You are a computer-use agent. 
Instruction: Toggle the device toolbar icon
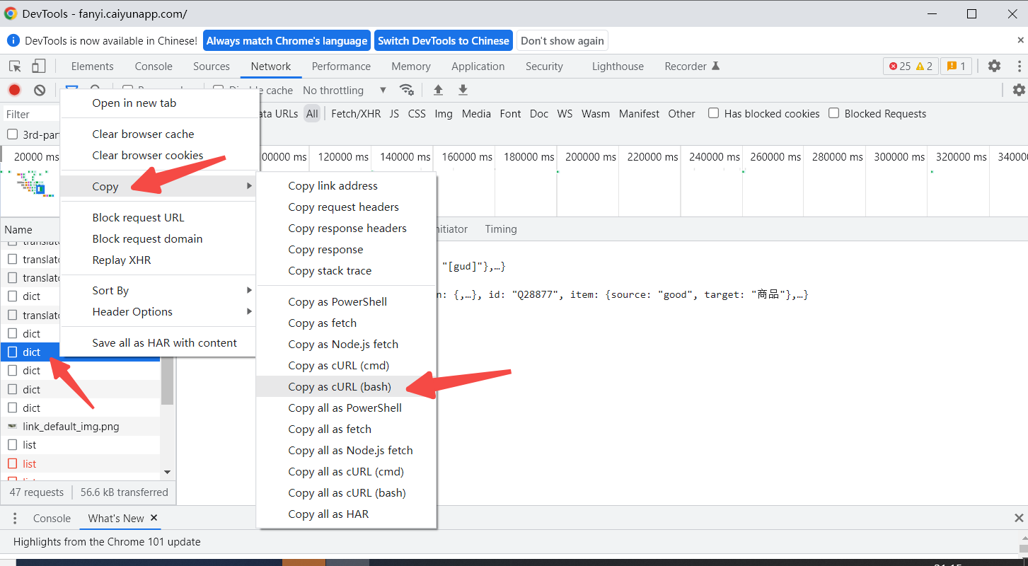click(x=38, y=67)
